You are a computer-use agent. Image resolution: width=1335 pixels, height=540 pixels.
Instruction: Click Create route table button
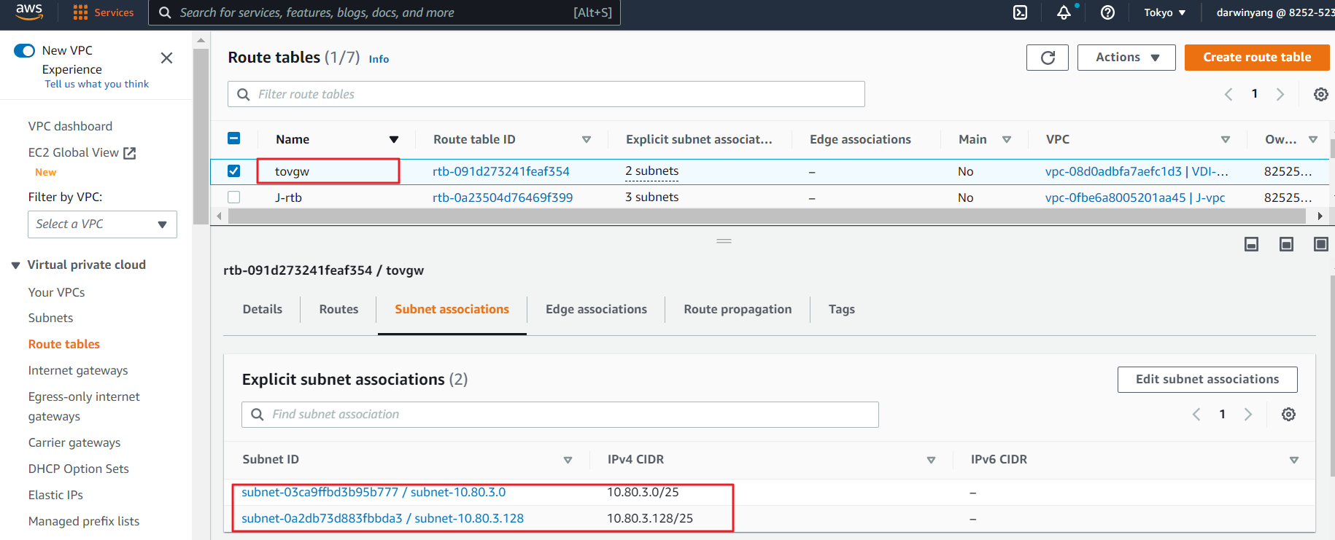pyautogui.click(x=1256, y=58)
